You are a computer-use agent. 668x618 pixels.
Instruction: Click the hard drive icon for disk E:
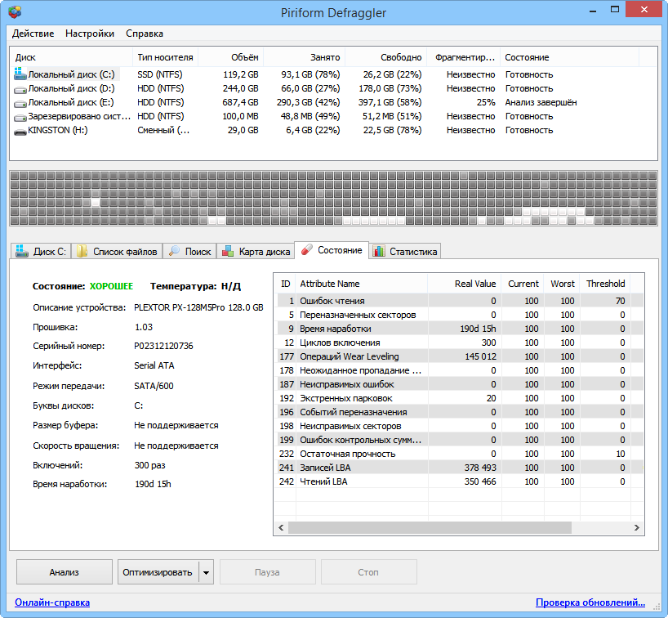tap(20, 103)
